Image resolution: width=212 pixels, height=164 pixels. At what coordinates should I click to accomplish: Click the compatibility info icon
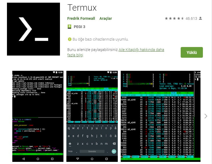[x=70, y=39]
